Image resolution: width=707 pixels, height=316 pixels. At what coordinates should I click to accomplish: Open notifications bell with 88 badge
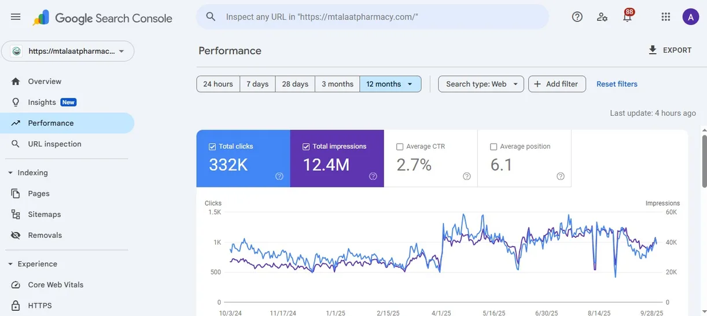628,16
